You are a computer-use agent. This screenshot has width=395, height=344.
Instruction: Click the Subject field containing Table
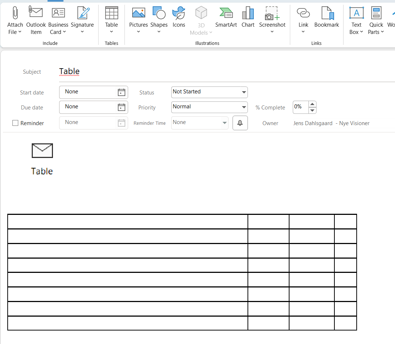[x=227, y=71]
